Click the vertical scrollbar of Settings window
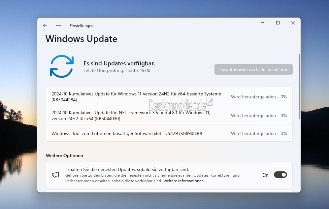329x209 pixels. [299, 87]
